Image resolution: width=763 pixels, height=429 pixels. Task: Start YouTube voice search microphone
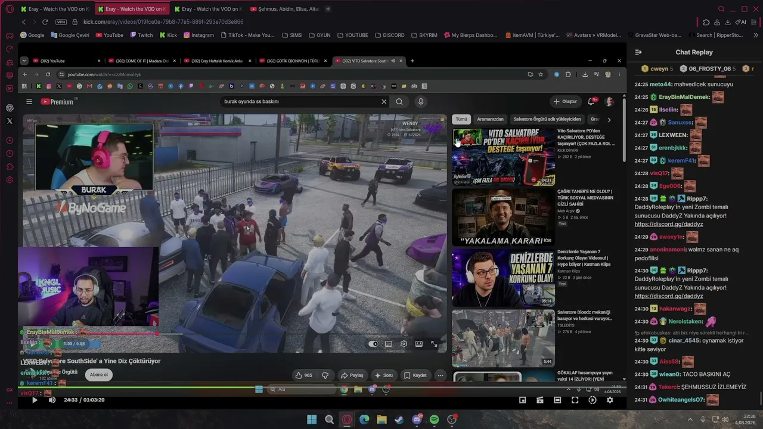(421, 101)
